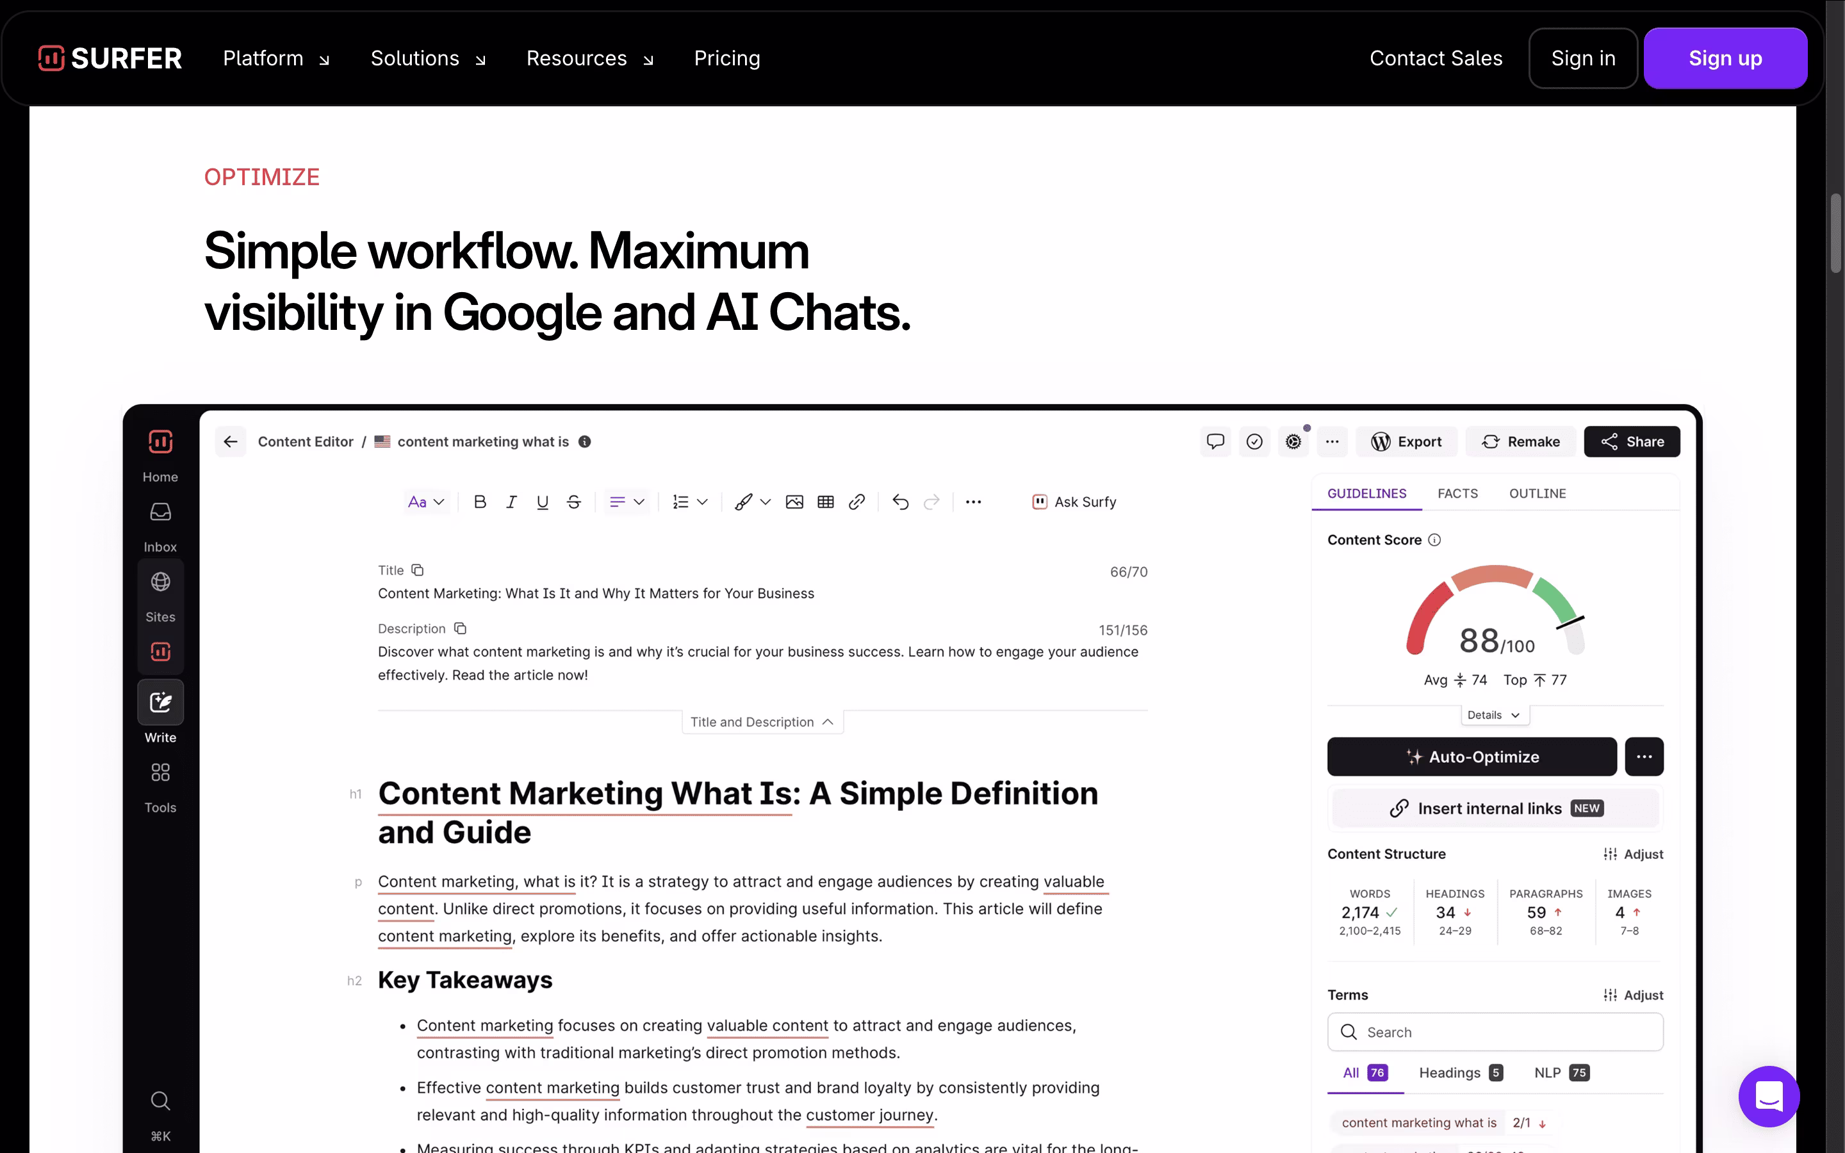The height and width of the screenshot is (1153, 1845).
Task: Click Ask Surfy in the toolbar
Action: (1074, 502)
